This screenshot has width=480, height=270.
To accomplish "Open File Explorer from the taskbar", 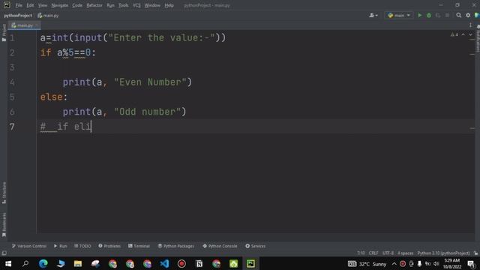I will (x=78, y=263).
